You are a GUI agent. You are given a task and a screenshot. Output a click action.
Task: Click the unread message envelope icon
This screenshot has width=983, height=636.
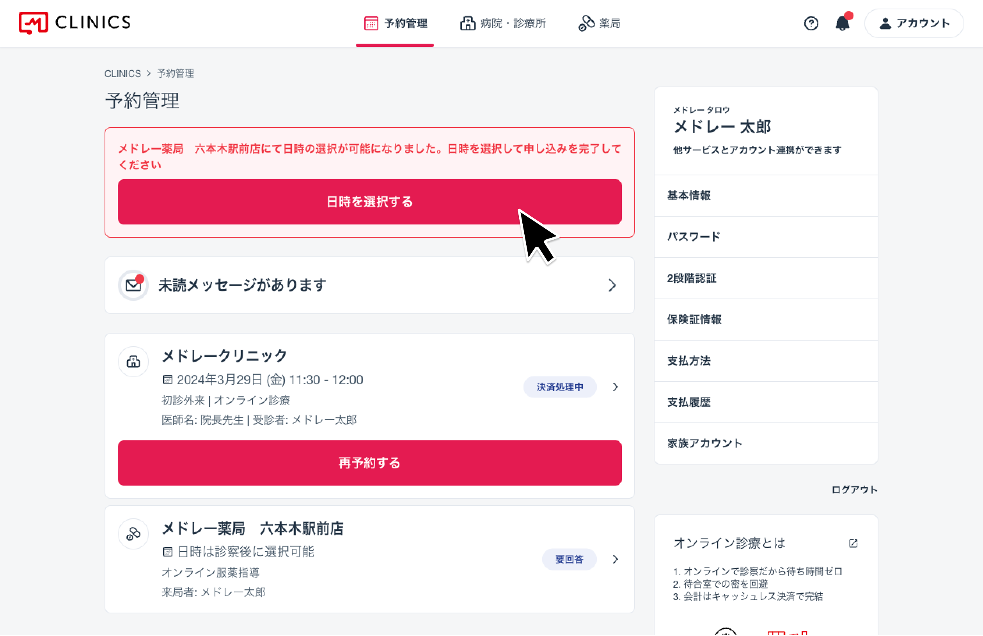pyautogui.click(x=133, y=285)
